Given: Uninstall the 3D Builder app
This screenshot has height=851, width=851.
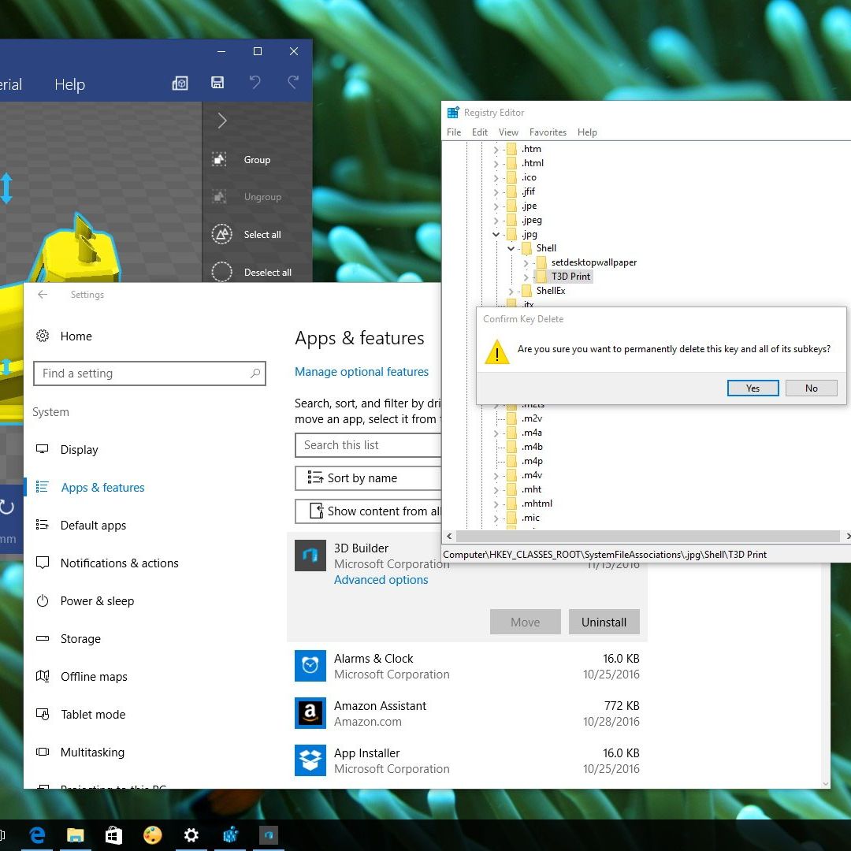Looking at the screenshot, I should [x=604, y=622].
